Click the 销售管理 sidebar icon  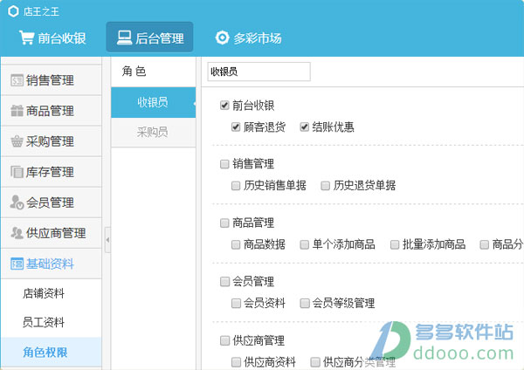(x=17, y=80)
